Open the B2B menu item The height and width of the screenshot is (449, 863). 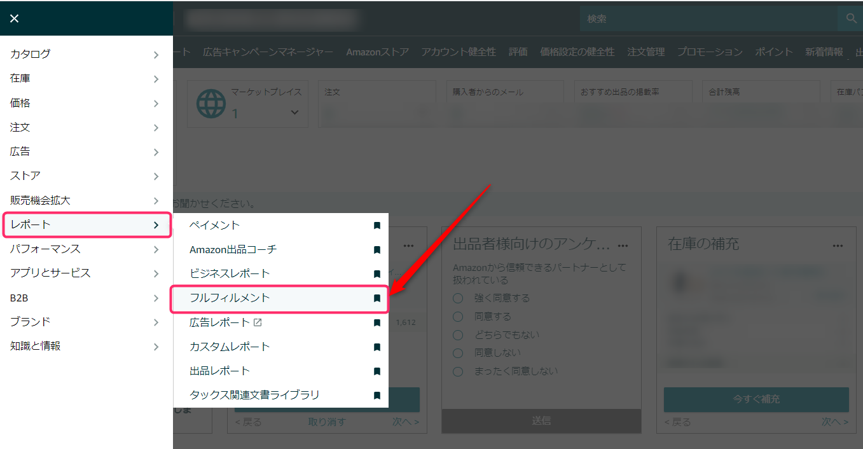(86, 298)
